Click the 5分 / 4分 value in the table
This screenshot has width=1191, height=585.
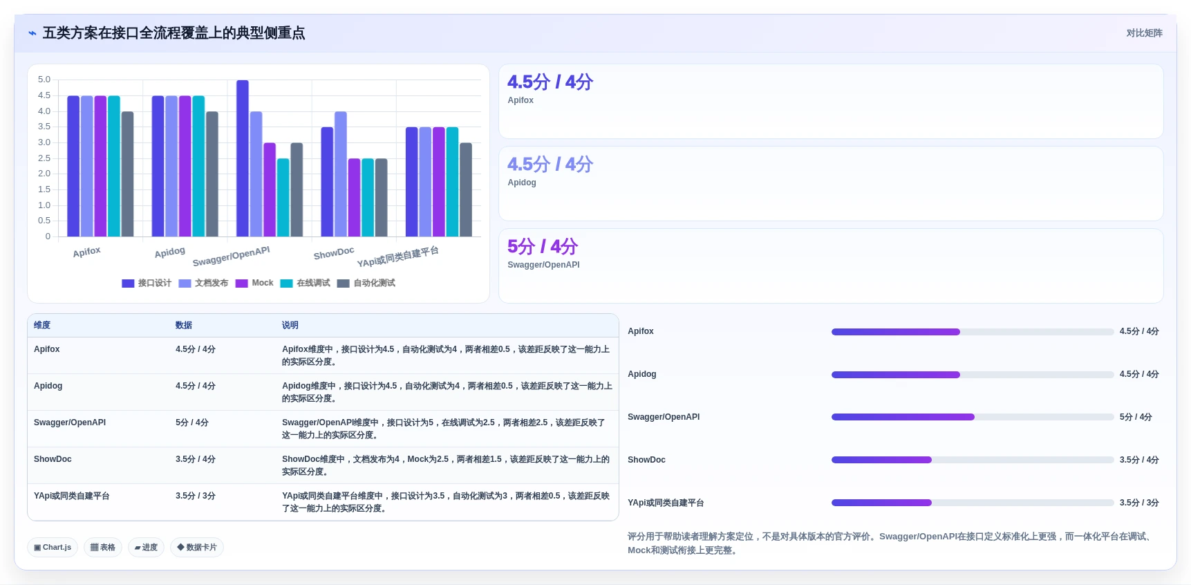(192, 423)
